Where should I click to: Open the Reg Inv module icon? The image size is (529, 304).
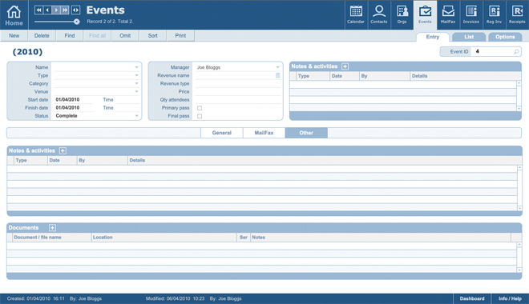click(x=494, y=15)
